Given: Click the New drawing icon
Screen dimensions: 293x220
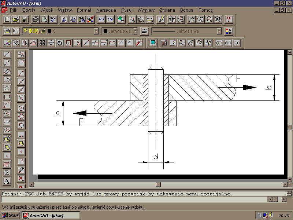Looking at the screenshot, I should (x=7, y=19).
